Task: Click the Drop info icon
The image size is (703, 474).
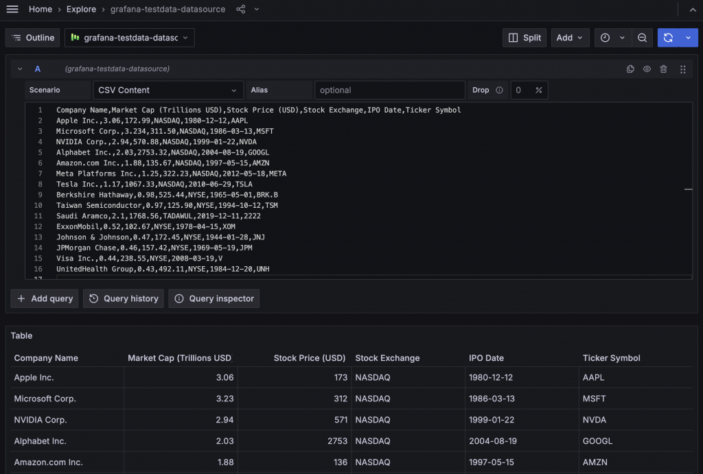Action: click(x=499, y=90)
